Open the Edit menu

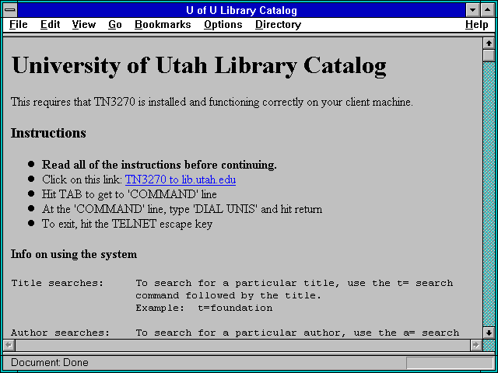tap(50, 25)
